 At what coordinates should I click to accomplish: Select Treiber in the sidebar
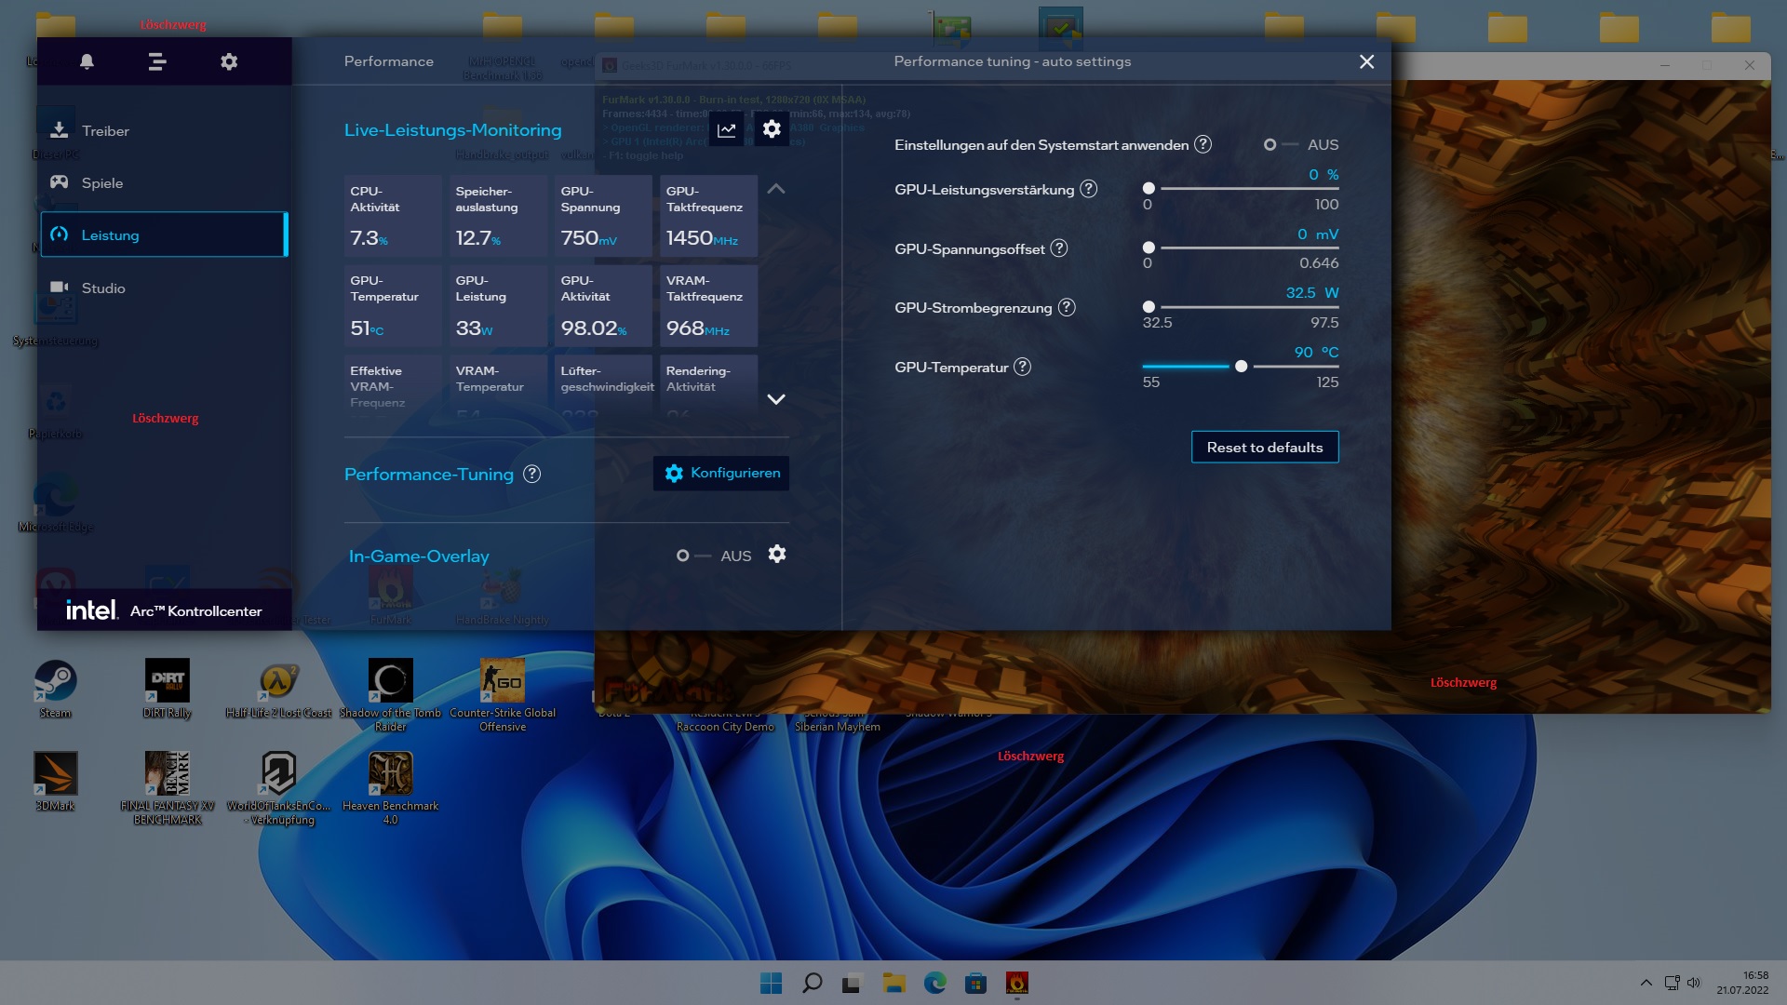click(x=105, y=131)
